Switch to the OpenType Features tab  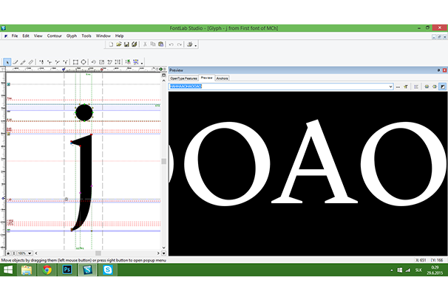(183, 78)
